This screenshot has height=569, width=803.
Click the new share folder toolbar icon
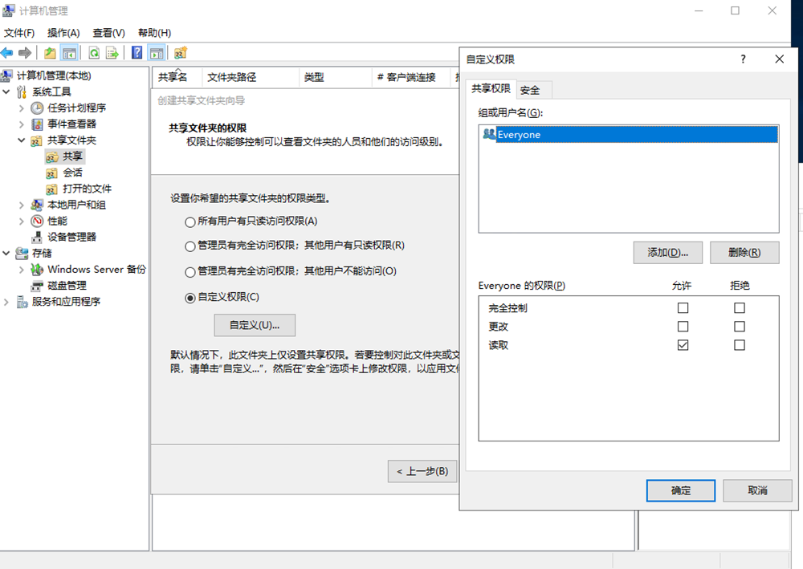181,53
